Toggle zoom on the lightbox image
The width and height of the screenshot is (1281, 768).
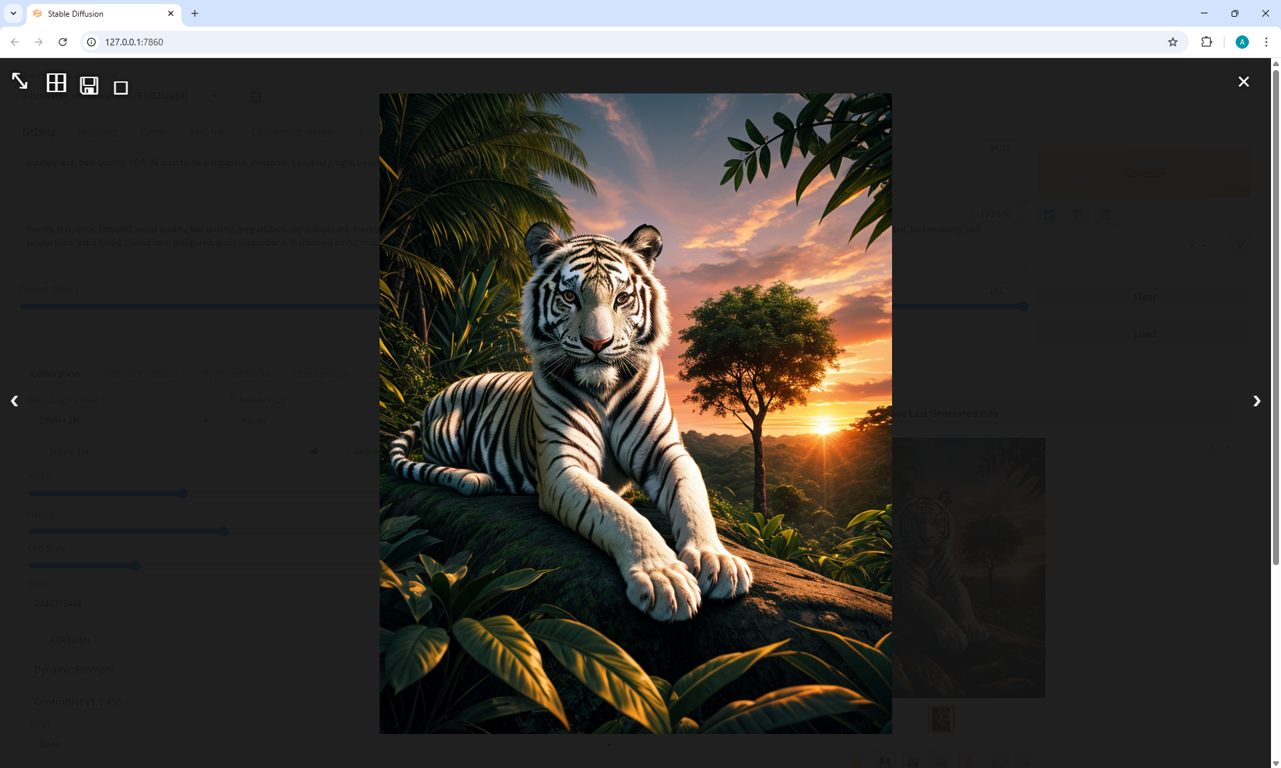19,81
